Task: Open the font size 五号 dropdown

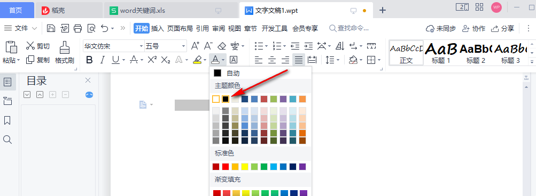Action: pyautogui.click(x=184, y=46)
